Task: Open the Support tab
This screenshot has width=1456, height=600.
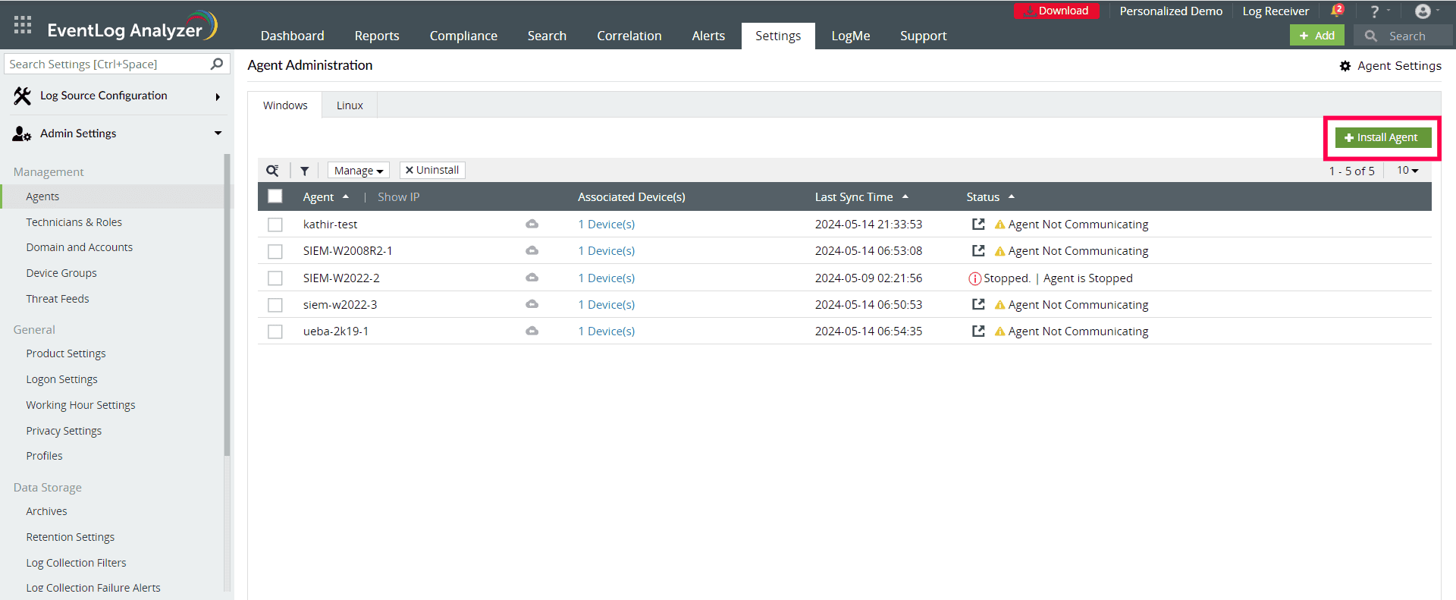Action: pyautogui.click(x=923, y=36)
